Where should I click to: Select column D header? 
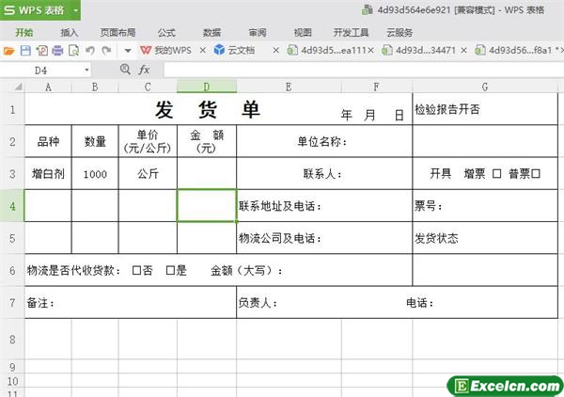pyautogui.click(x=207, y=87)
